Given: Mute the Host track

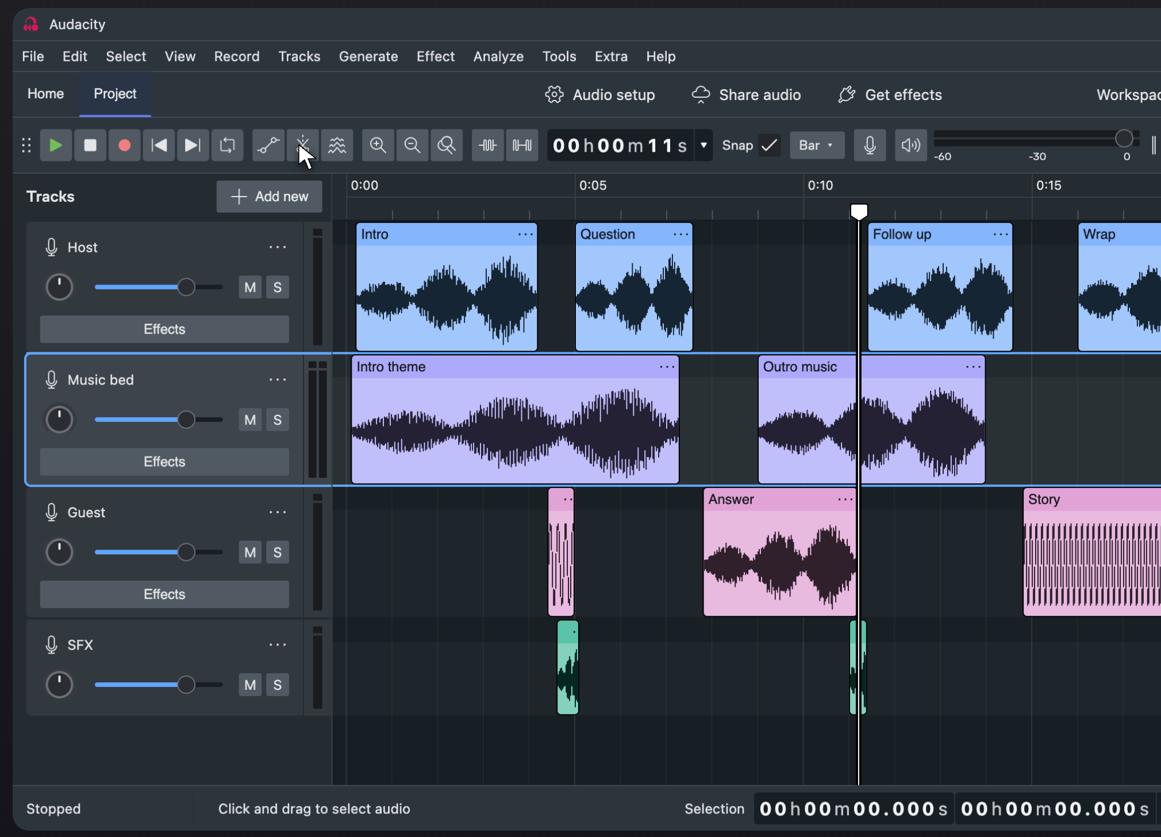Looking at the screenshot, I should tap(250, 287).
